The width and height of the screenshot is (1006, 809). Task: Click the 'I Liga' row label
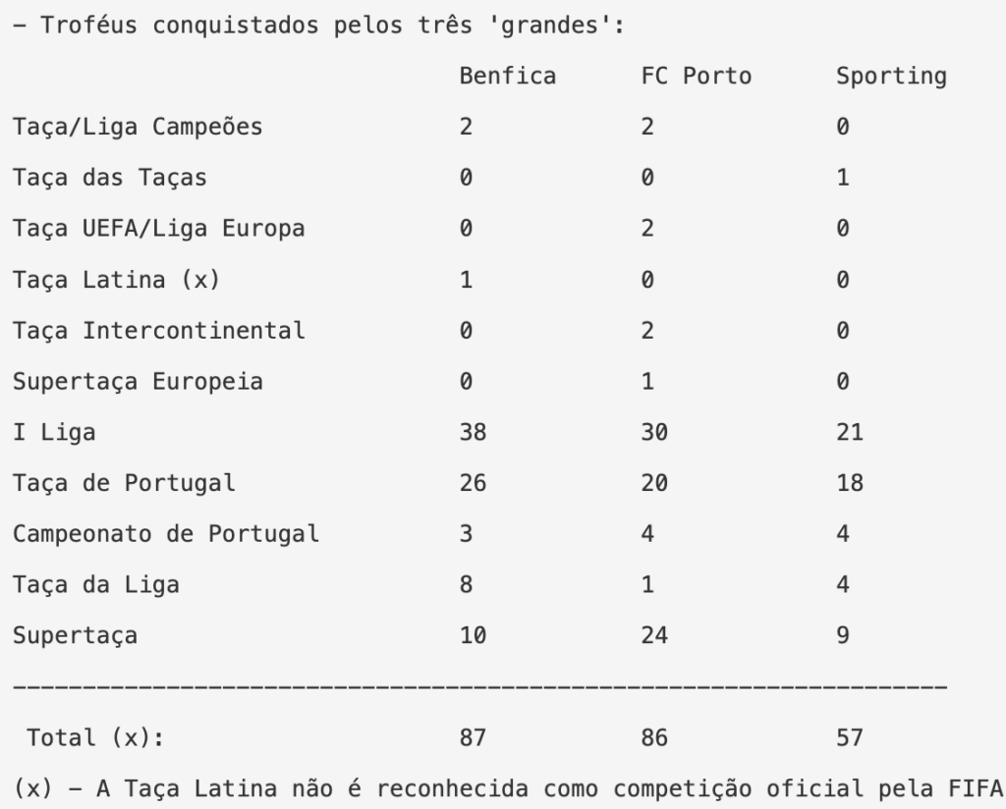[54, 432]
